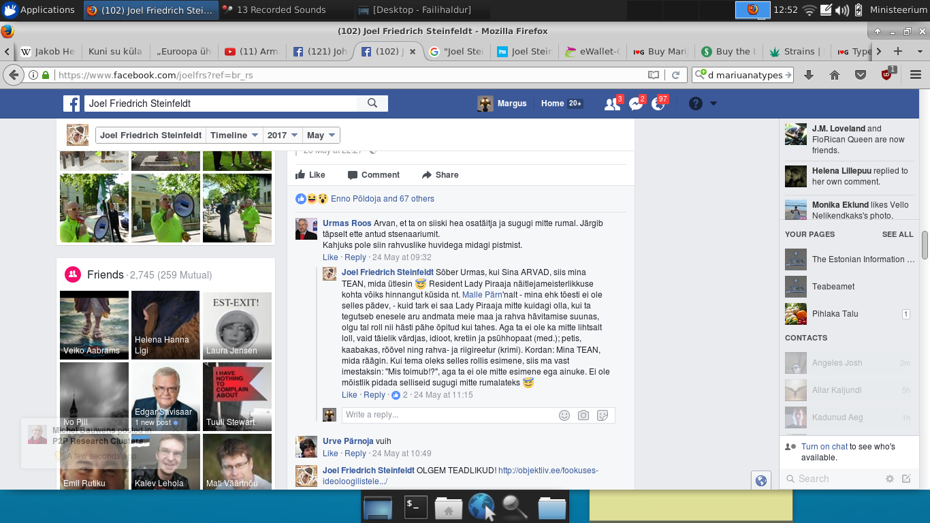930x523 pixels.
Task: Click the chat Search field
Action: [x=837, y=479]
